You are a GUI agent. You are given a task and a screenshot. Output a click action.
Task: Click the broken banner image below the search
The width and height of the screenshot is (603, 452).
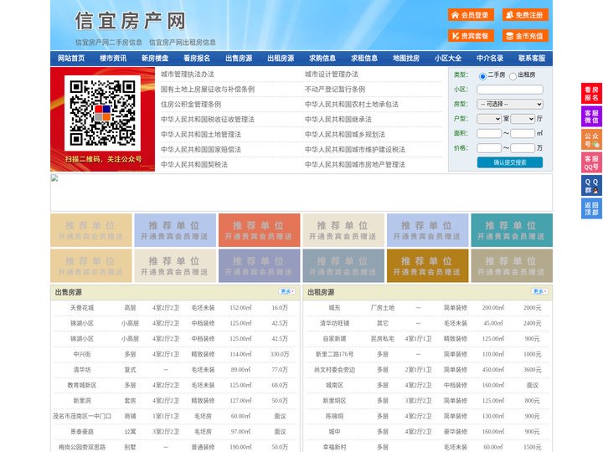(x=301, y=193)
